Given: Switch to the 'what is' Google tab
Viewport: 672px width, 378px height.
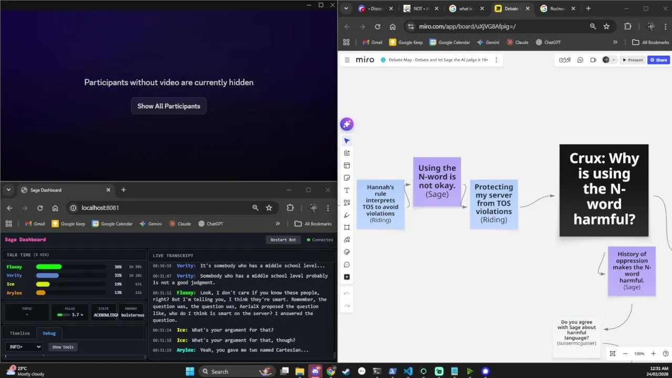Looking at the screenshot, I should tap(466, 8).
